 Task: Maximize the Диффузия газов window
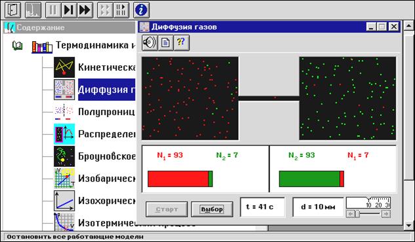(x=382, y=27)
